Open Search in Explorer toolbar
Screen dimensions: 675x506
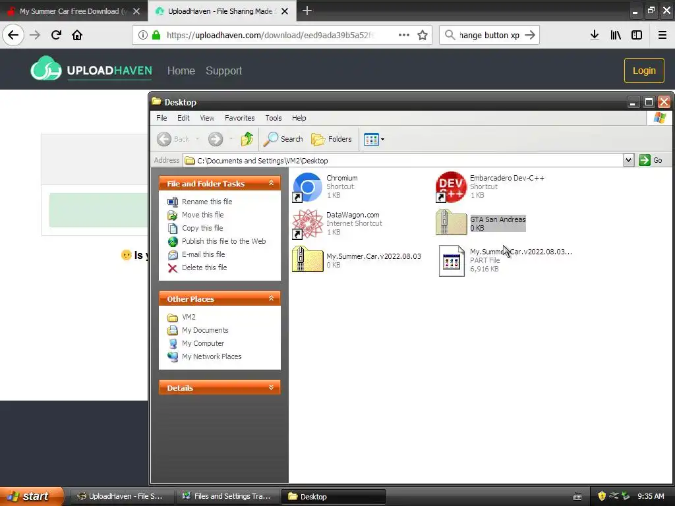[x=283, y=139]
